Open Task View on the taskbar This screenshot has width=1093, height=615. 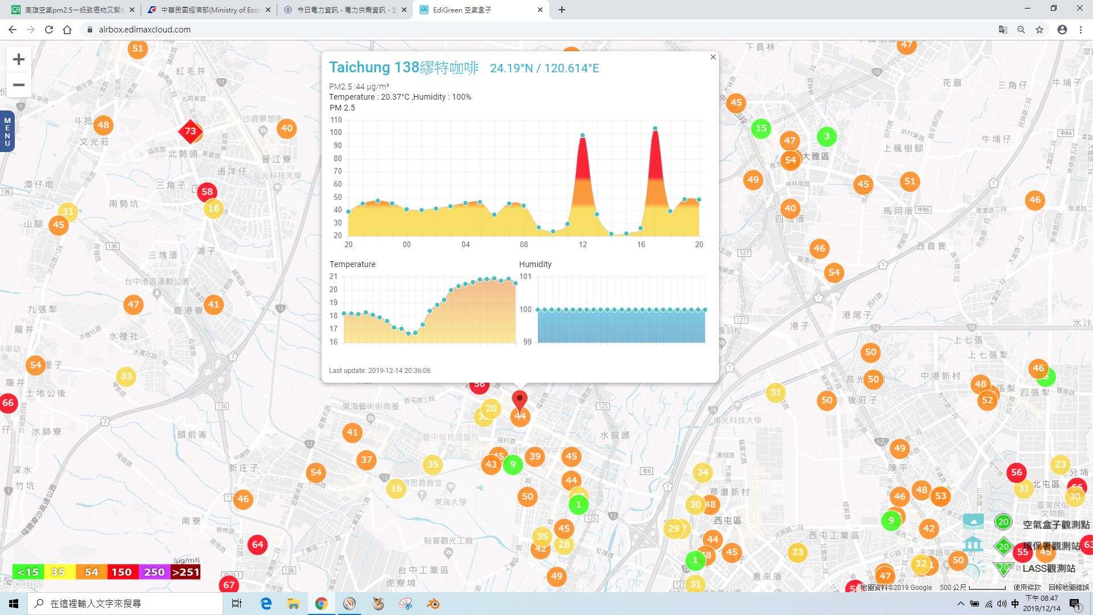pyautogui.click(x=237, y=604)
